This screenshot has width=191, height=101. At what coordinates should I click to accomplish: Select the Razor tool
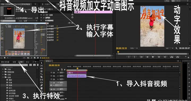(42, 77)
